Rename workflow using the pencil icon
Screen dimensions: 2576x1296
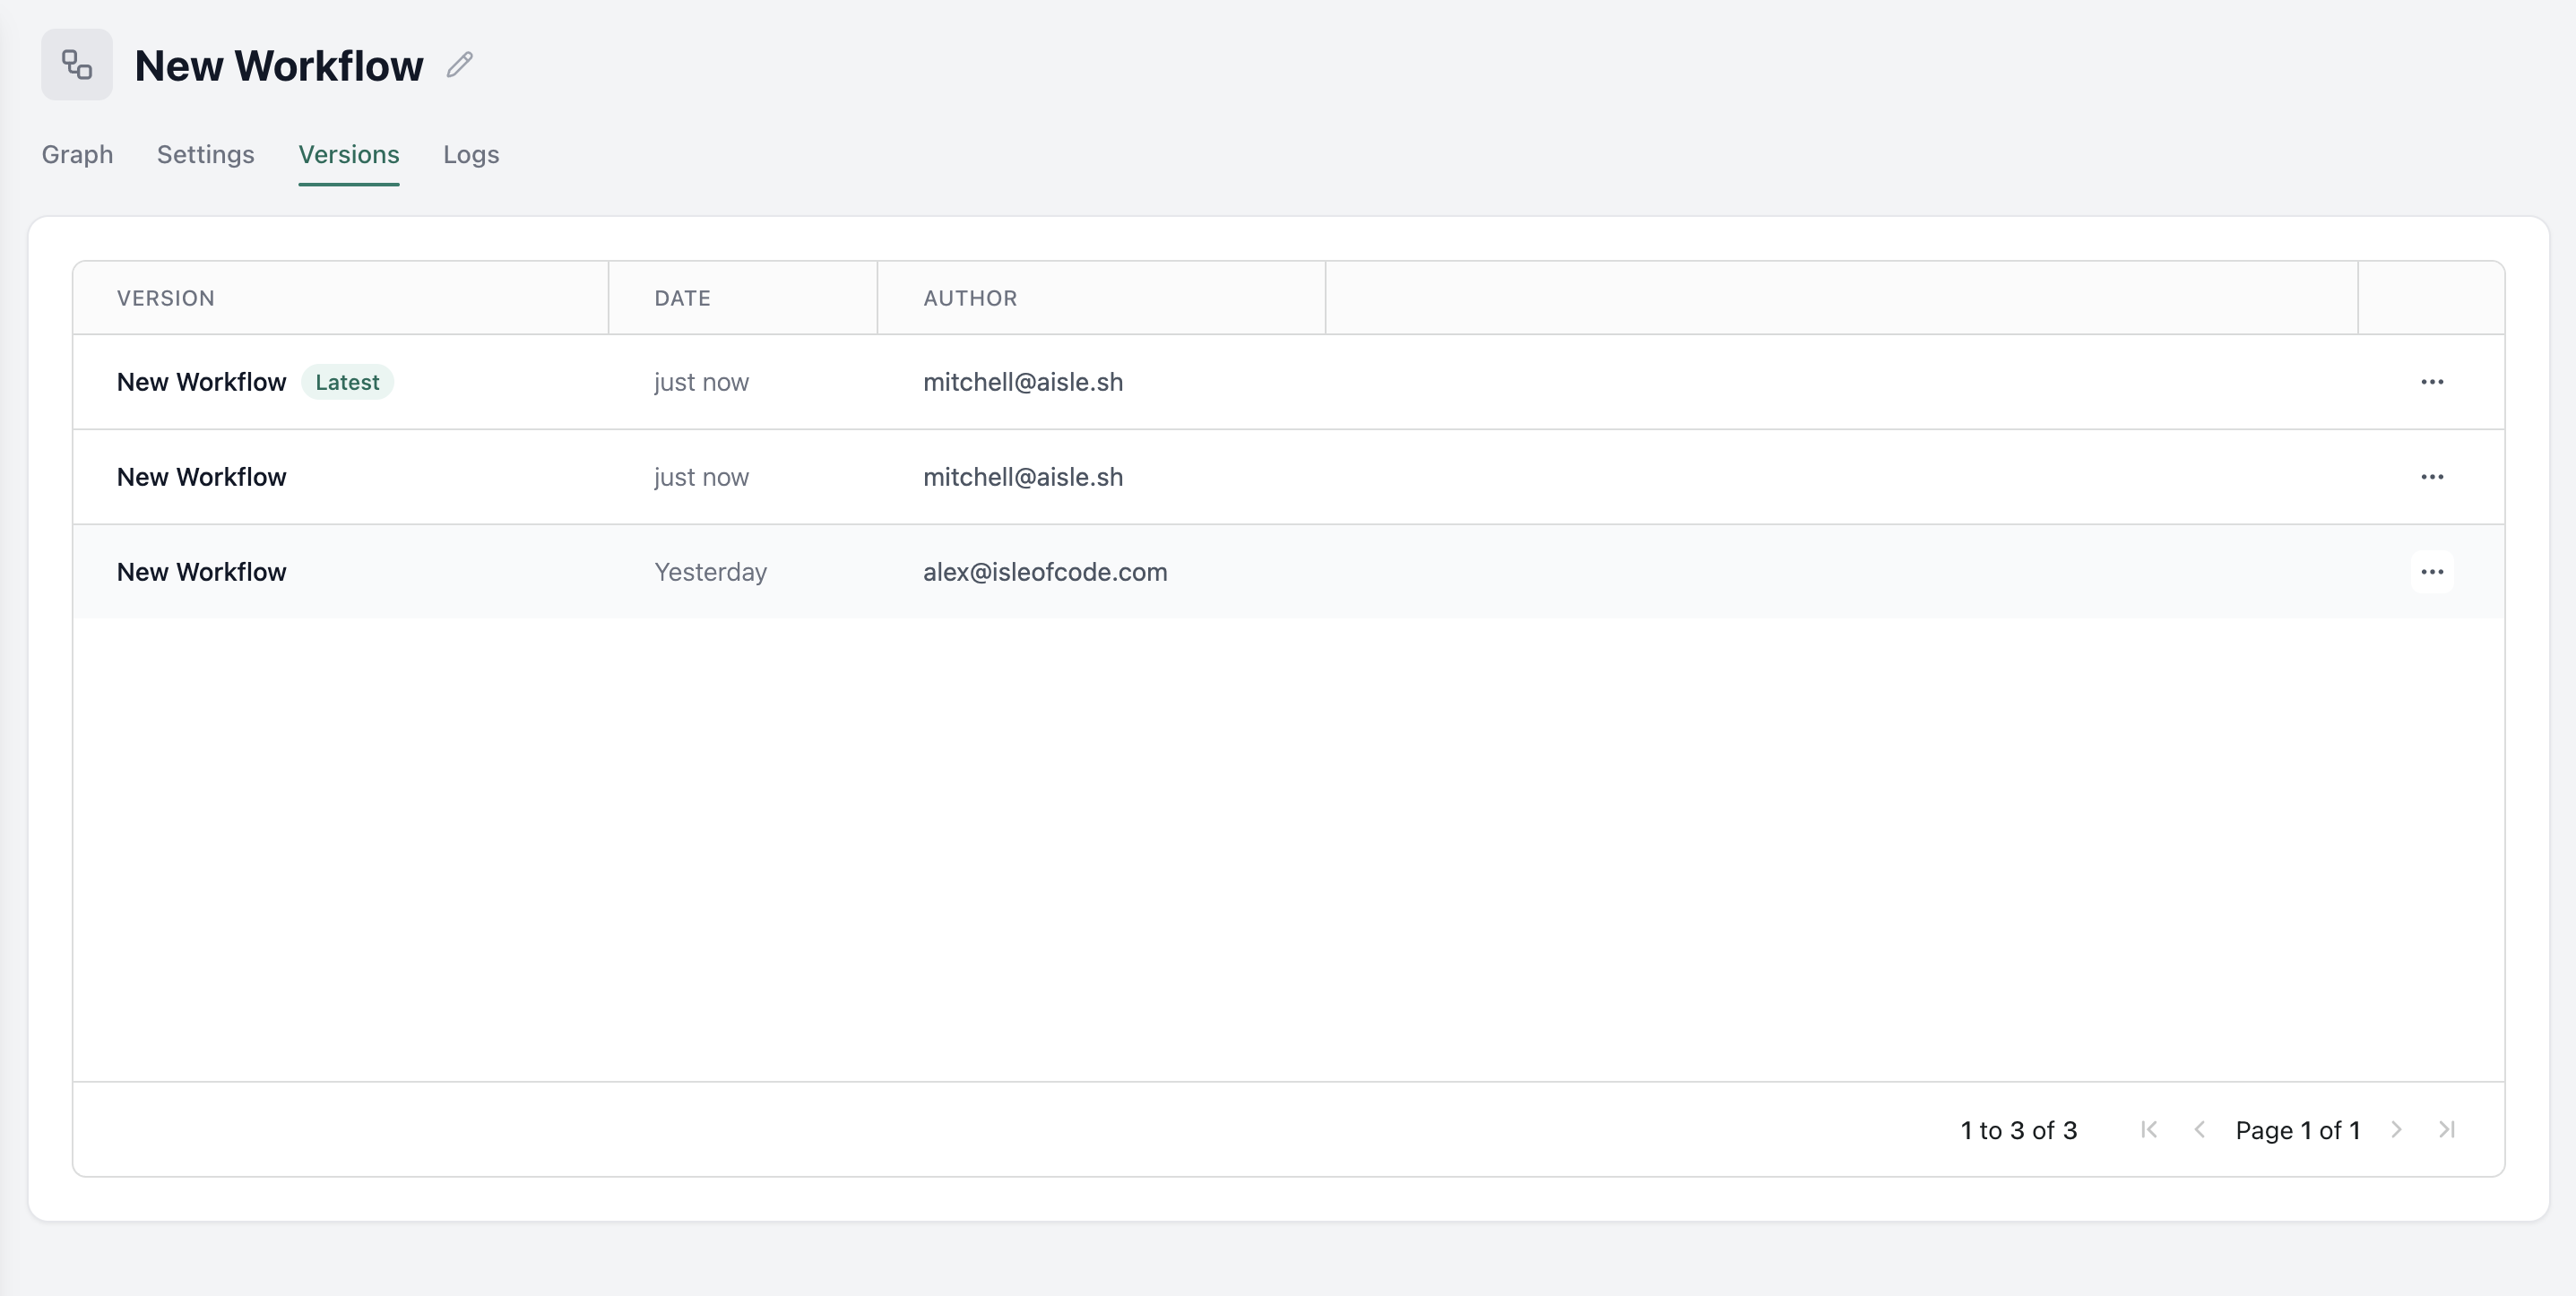point(459,64)
